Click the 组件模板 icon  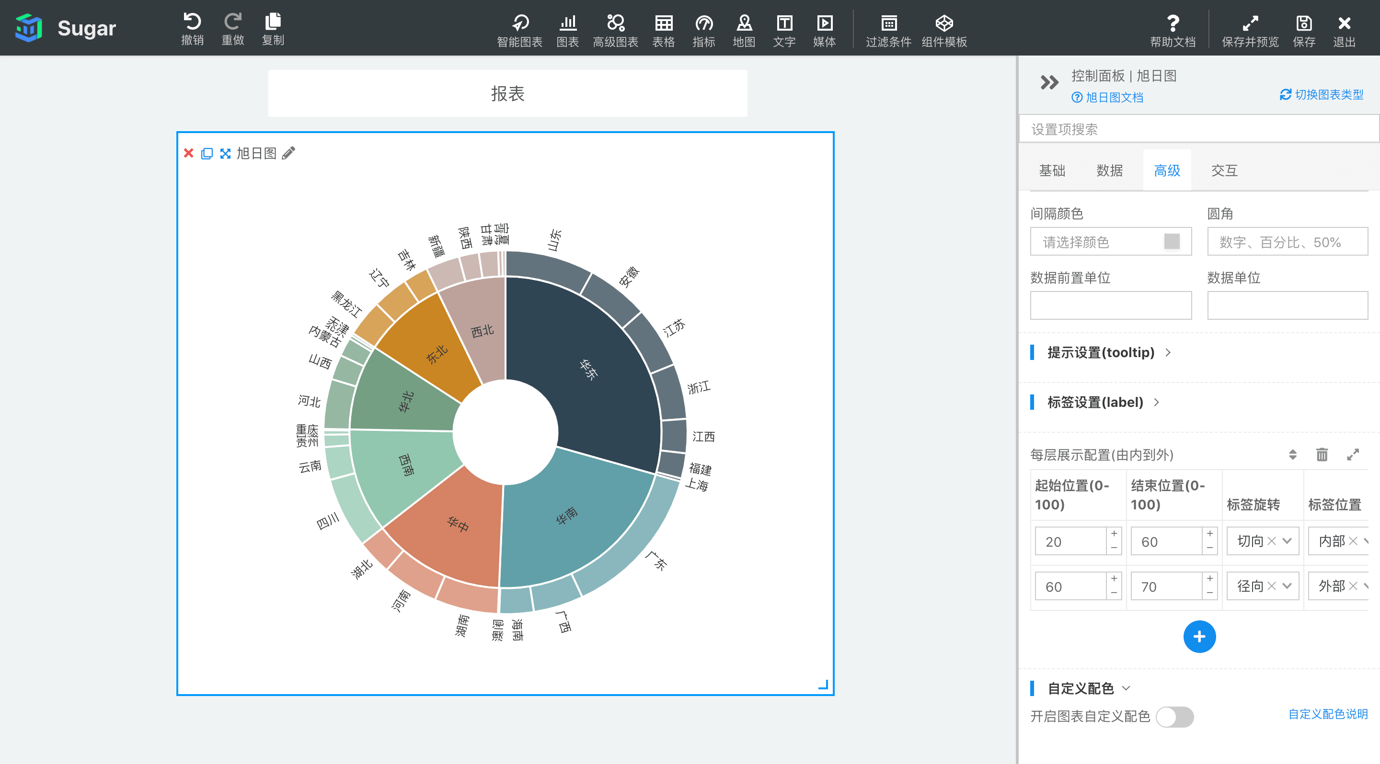[x=945, y=21]
